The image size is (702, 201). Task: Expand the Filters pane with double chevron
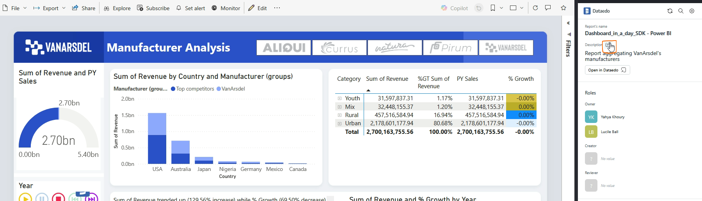(569, 23)
